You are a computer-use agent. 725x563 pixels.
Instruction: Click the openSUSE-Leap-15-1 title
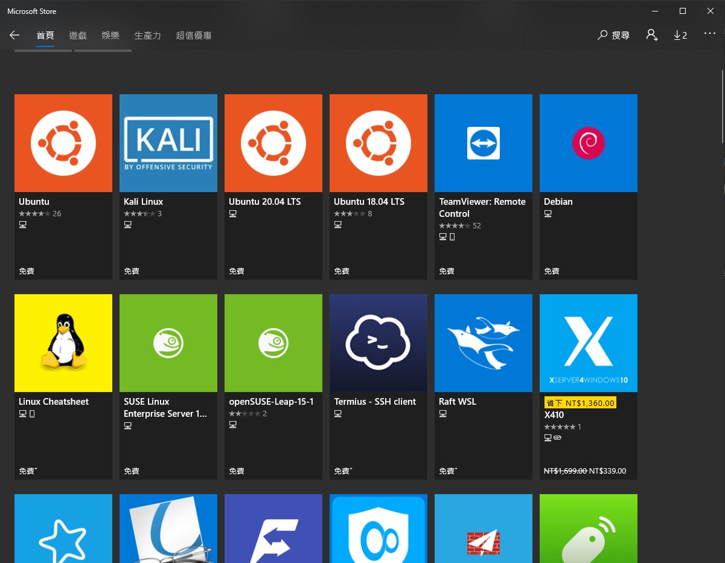(271, 402)
